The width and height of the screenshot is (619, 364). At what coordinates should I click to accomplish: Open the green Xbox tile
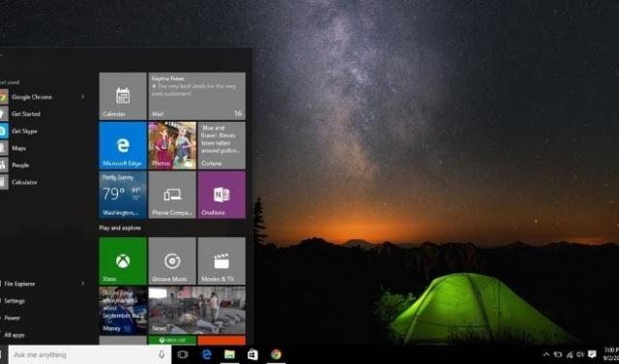click(123, 260)
